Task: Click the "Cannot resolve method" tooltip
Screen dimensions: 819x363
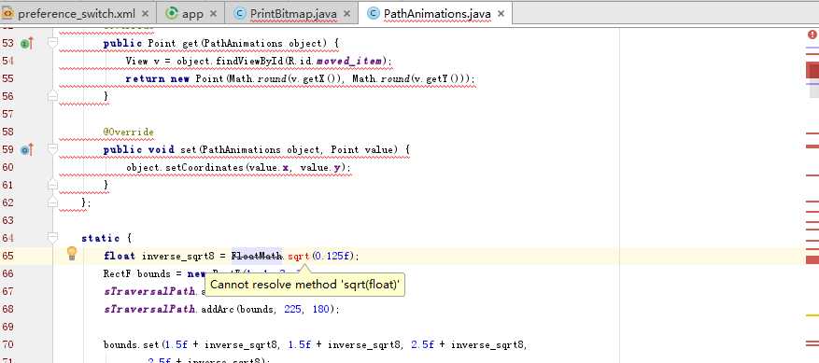Action: pos(304,285)
